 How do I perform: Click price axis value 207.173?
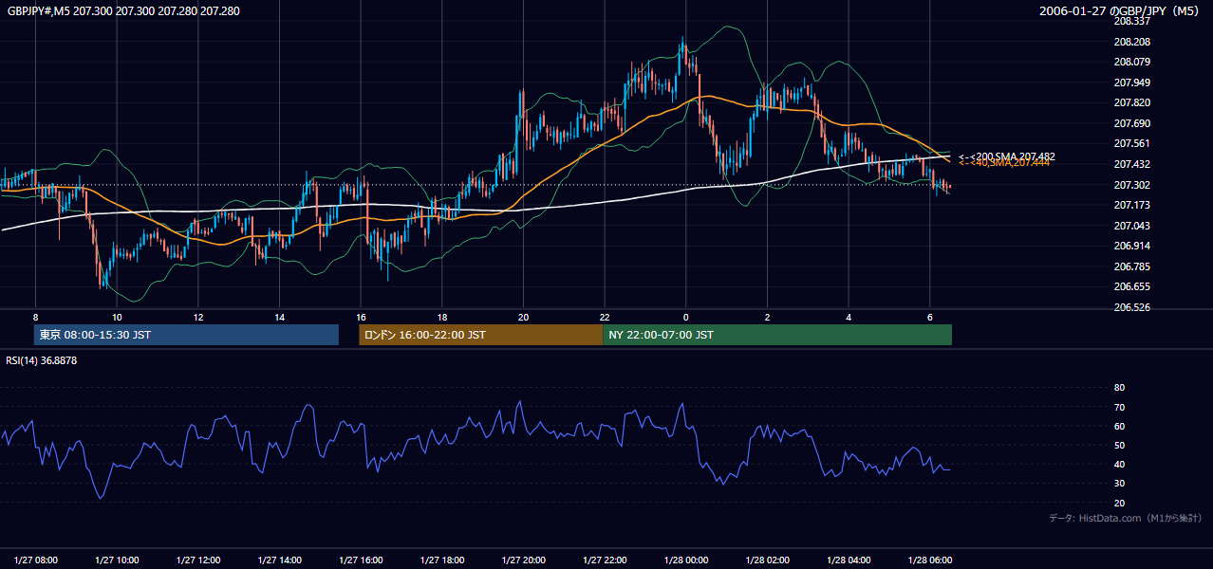tap(1131, 205)
